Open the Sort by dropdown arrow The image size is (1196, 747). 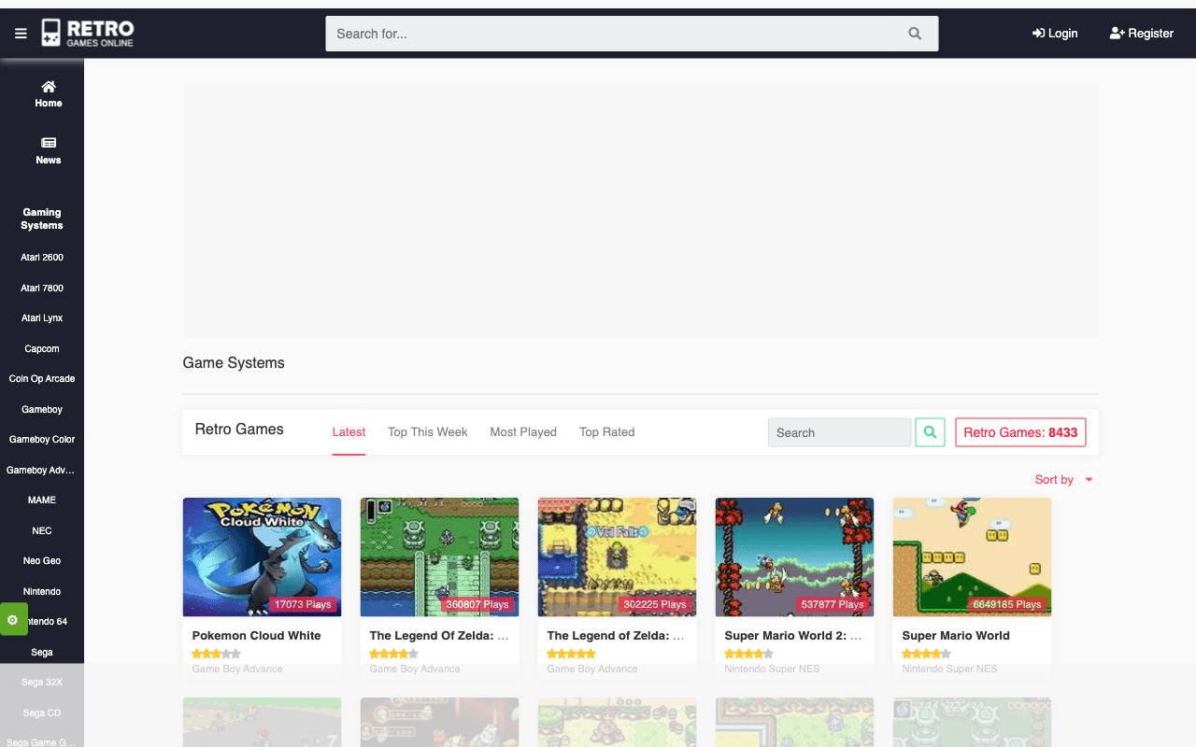click(1089, 480)
